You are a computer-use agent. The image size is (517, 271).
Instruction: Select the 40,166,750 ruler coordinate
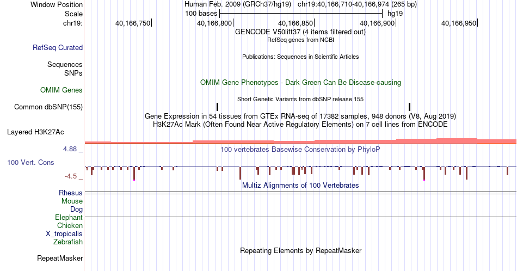tap(133, 23)
